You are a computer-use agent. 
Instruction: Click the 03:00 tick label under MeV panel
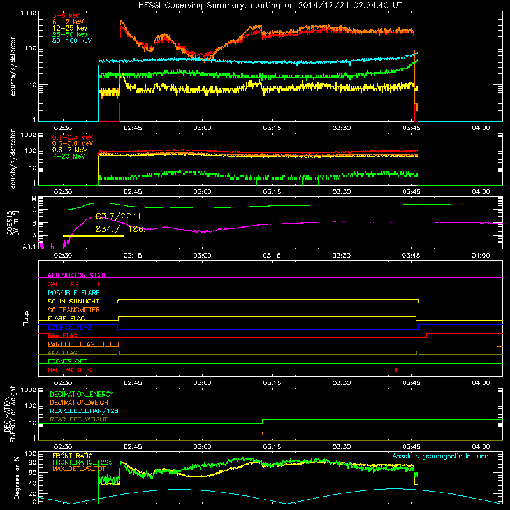(x=202, y=192)
